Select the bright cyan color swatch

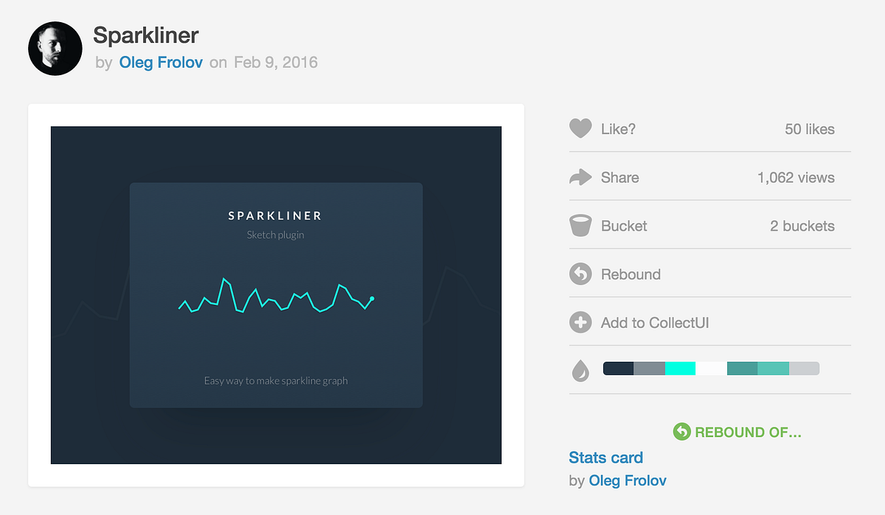[x=680, y=368]
